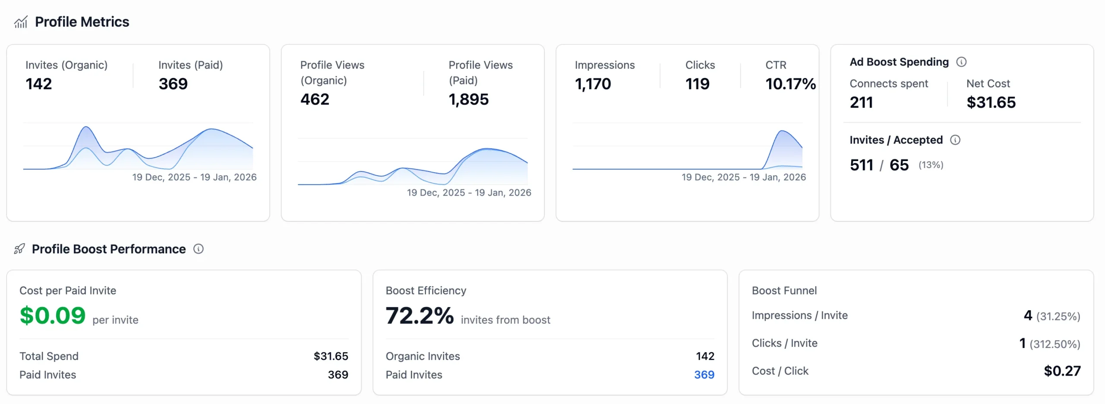Click the Total Spend row in Cost card

click(x=183, y=356)
